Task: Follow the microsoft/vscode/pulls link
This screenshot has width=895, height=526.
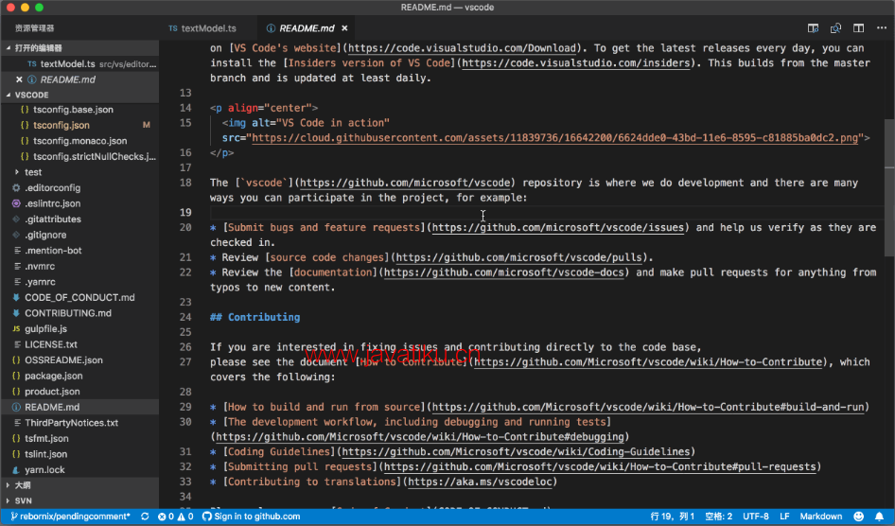Action: pyautogui.click(x=518, y=257)
